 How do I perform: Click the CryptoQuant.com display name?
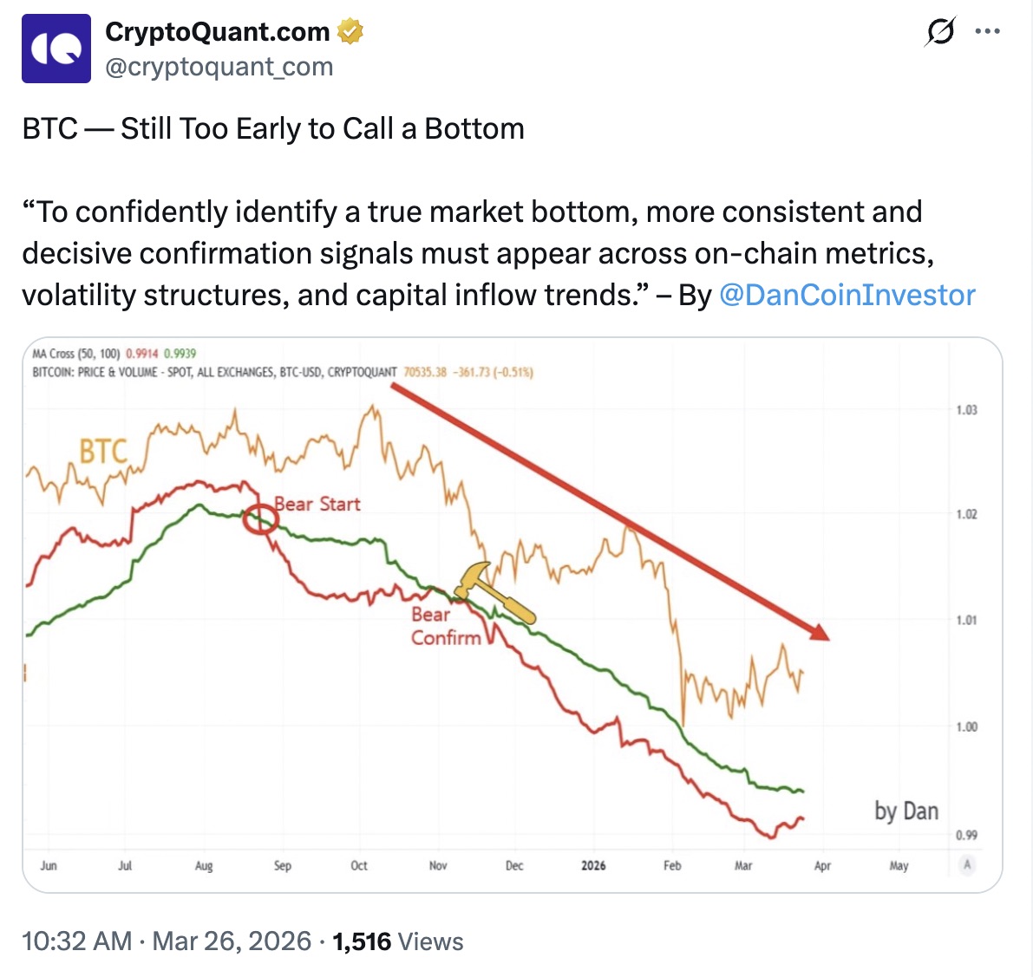pos(215,31)
